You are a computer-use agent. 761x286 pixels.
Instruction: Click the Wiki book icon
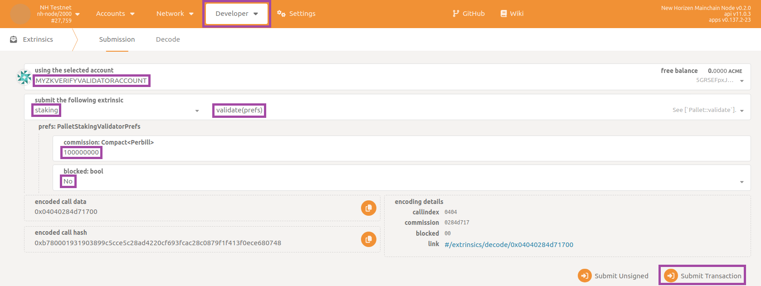[503, 14]
